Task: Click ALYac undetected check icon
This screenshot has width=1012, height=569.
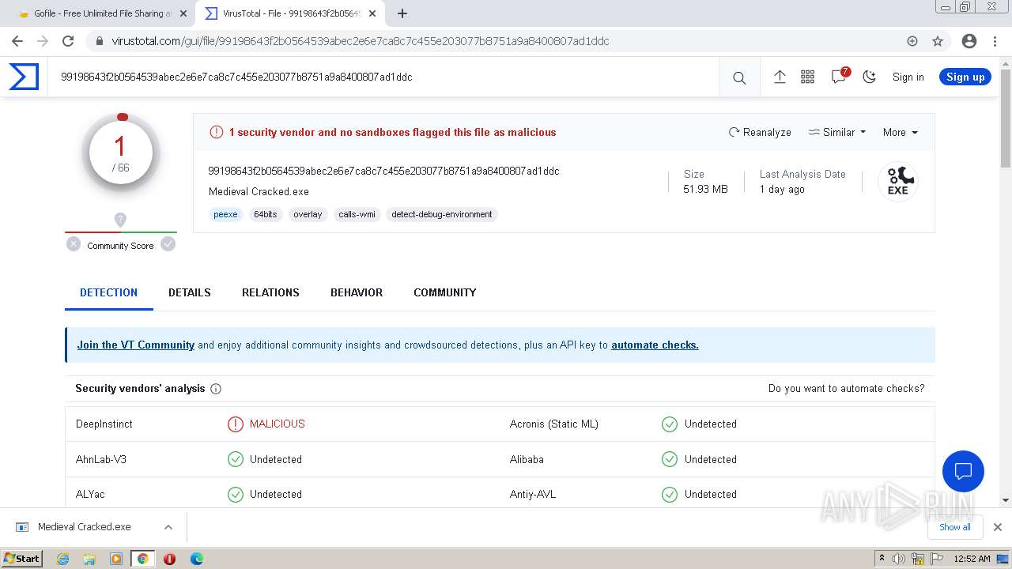Action: pyautogui.click(x=235, y=495)
